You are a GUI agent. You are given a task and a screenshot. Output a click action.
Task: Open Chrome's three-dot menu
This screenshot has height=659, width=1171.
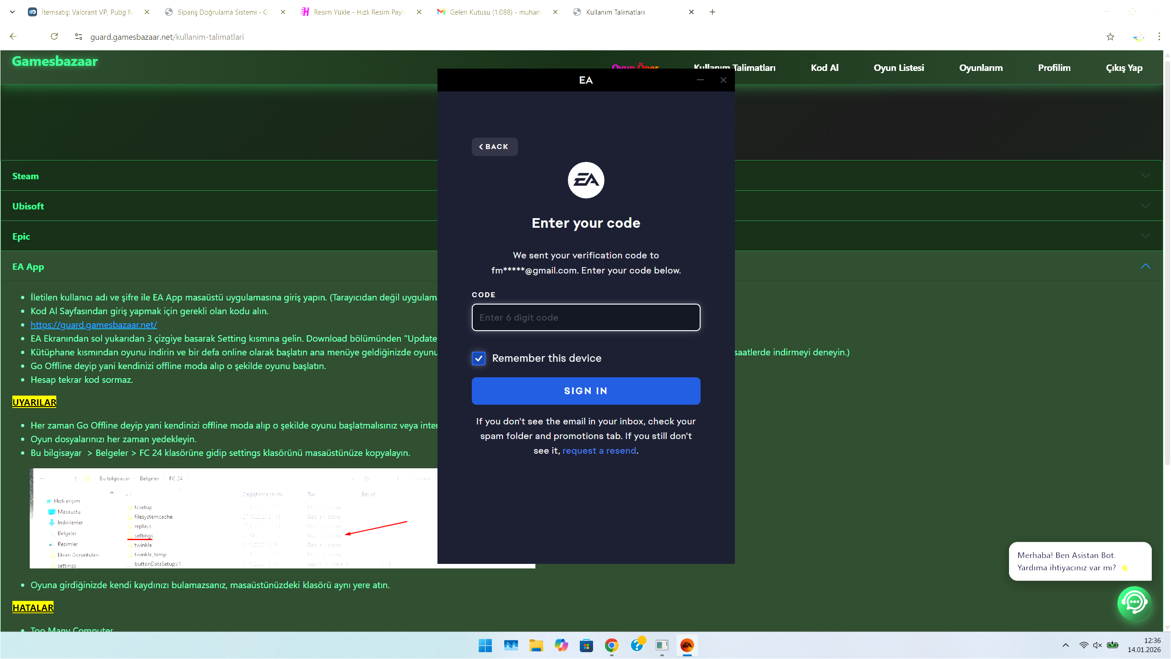(x=1159, y=37)
